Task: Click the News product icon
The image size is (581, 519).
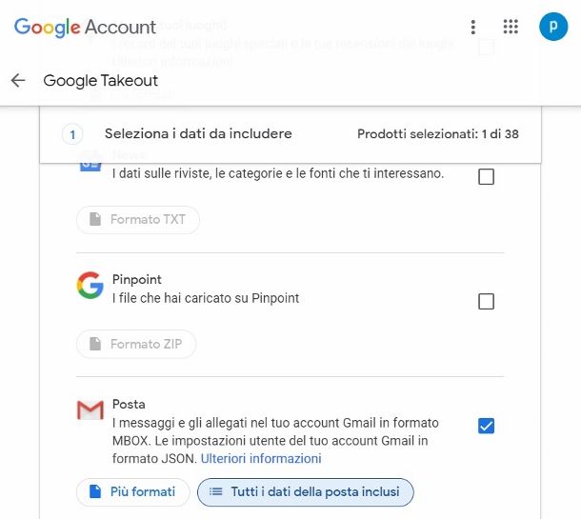Action: (x=90, y=164)
